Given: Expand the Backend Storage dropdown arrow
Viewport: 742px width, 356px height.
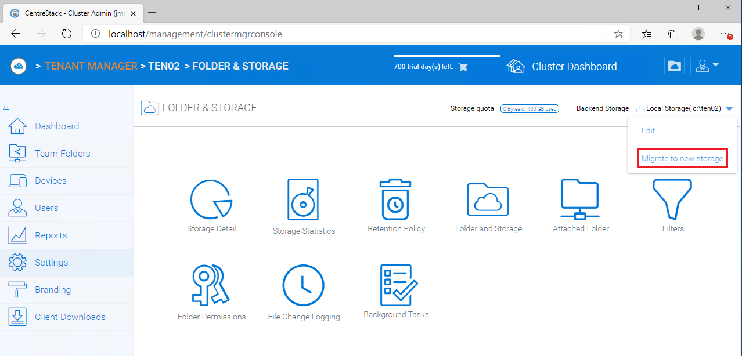Looking at the screenshot, I should point(729,108).
